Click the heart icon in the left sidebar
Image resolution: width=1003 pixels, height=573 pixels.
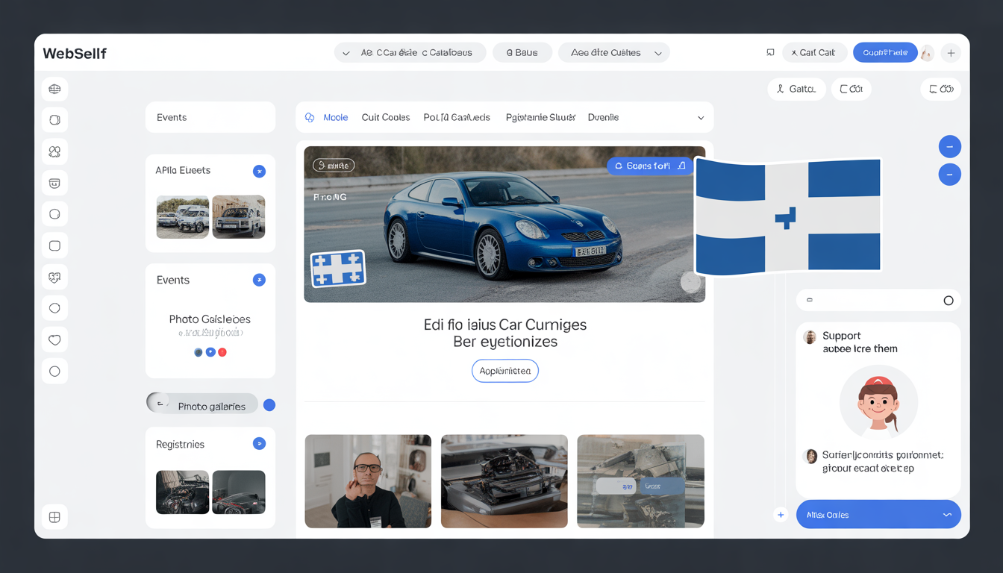(x=54, y=340)
